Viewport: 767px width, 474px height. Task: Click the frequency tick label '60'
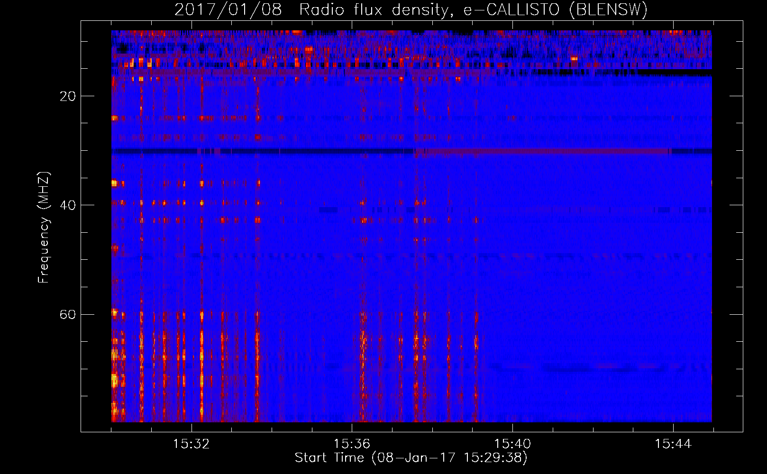[67, 314]
